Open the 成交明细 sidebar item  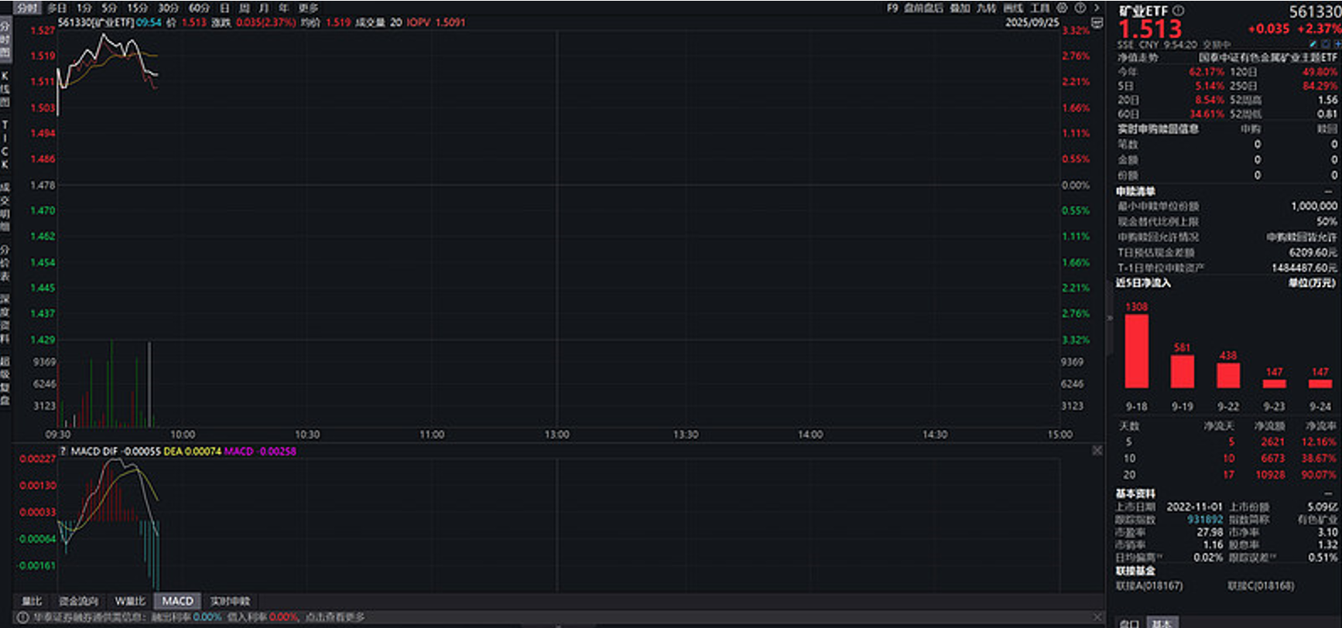(x=5, y=206)
